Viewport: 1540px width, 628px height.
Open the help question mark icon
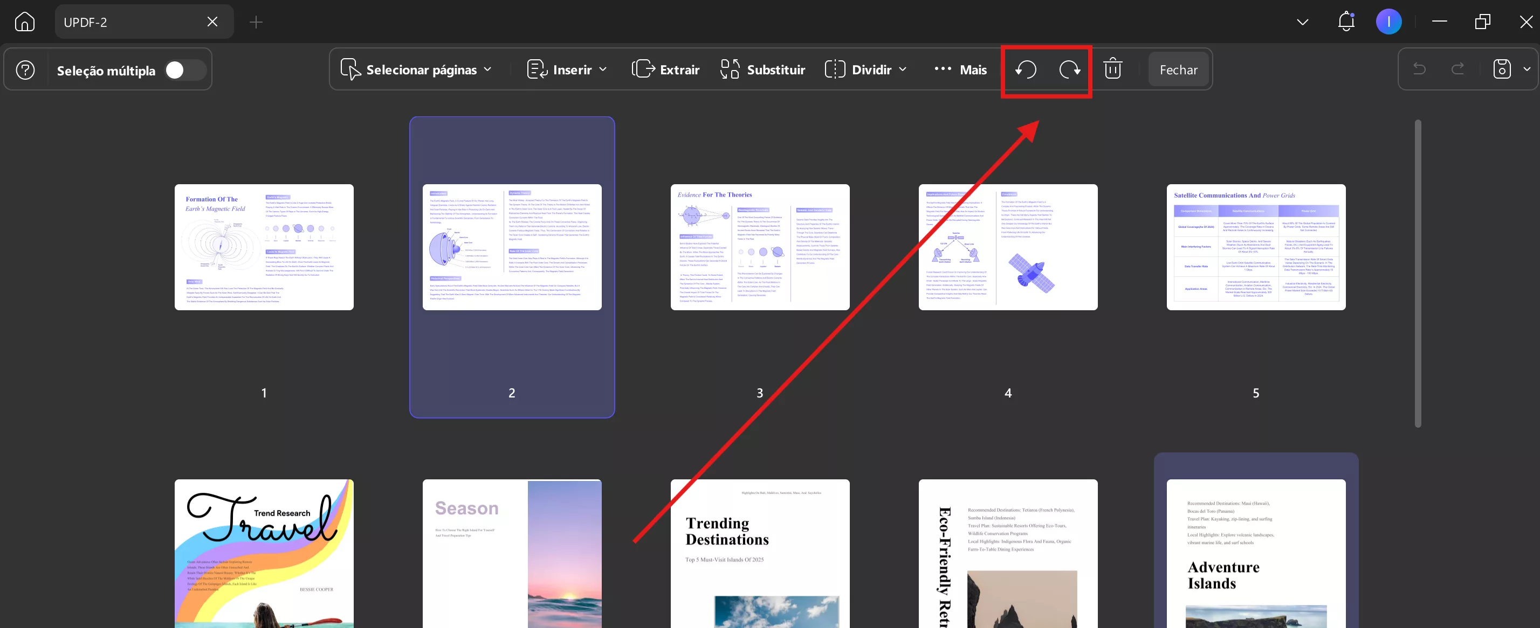point(25,70)
